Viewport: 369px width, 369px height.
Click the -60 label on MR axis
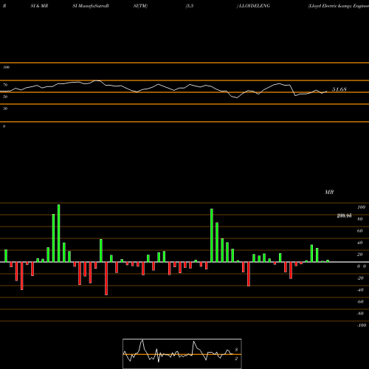360,302
